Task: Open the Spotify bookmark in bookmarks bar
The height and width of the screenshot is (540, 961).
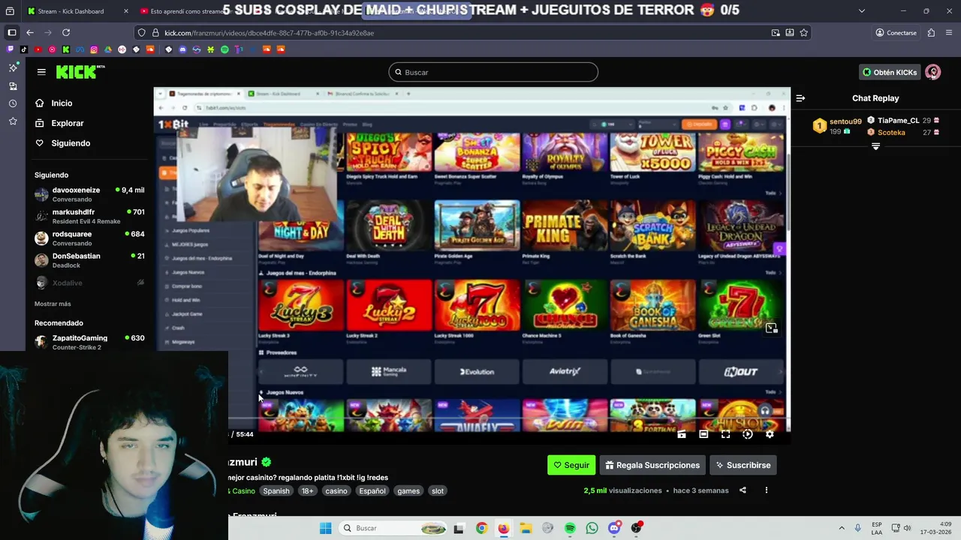Action: (224, 49)
